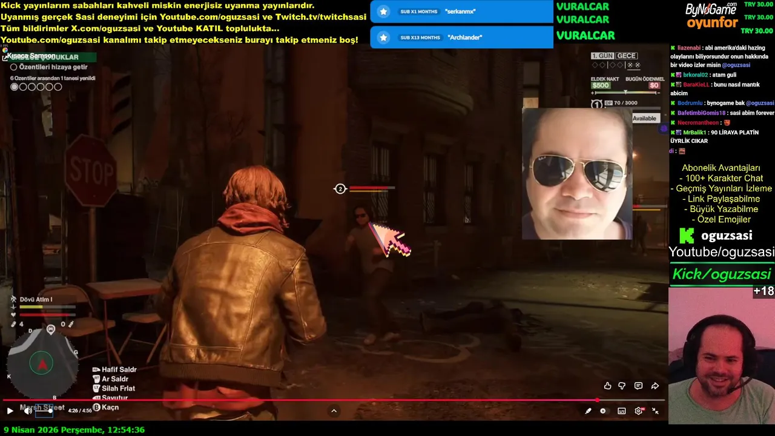Click the red STOP sign in game

[x=91, y=170]
